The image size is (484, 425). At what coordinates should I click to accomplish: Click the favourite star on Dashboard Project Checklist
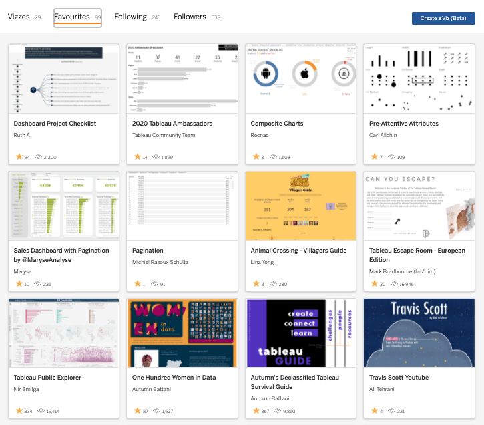point(19,157)
